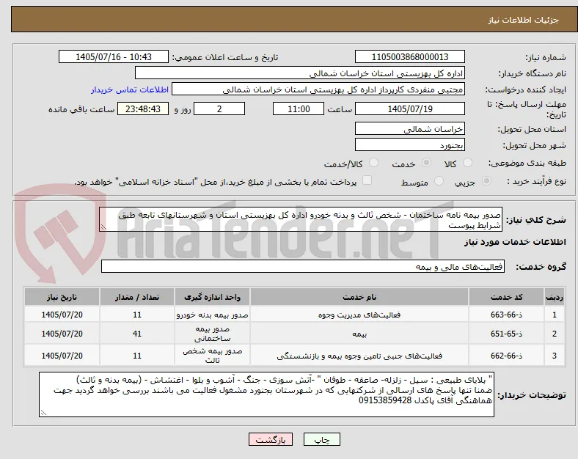Click the بیمه service name cell
This screenshot has width=578, height=459.
tap(359, 334)
